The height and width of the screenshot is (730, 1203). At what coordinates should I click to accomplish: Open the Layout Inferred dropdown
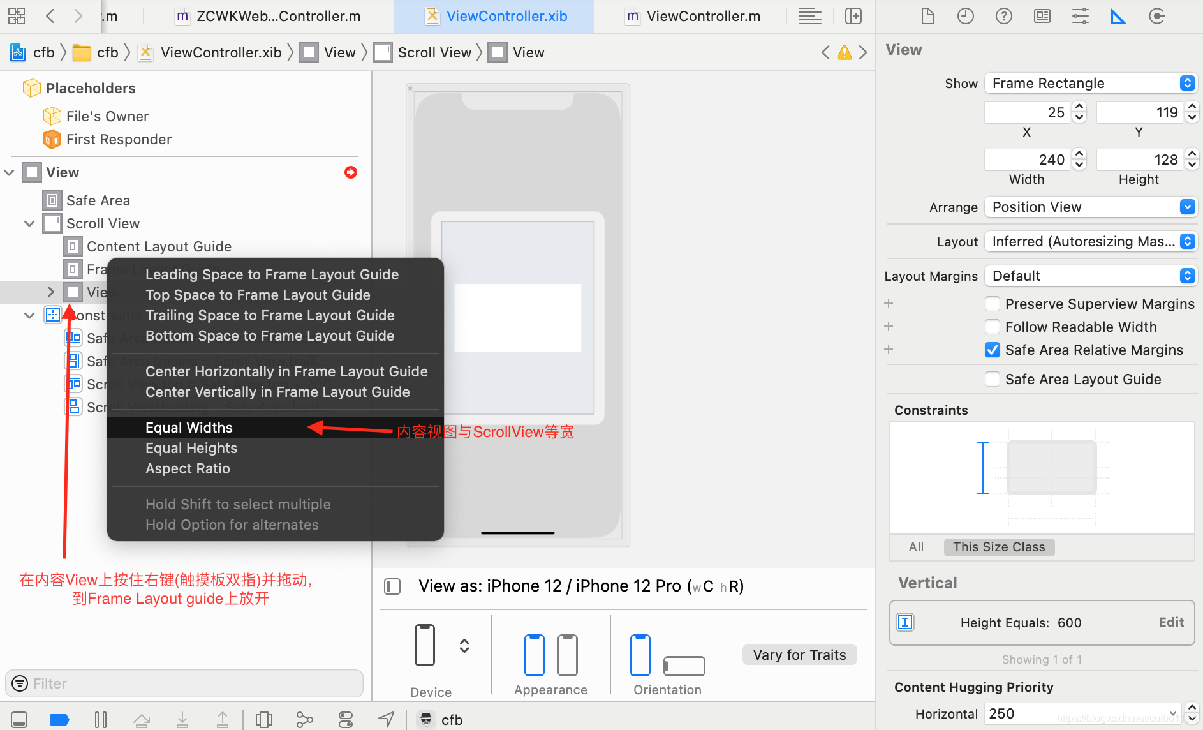[1091, 241]
